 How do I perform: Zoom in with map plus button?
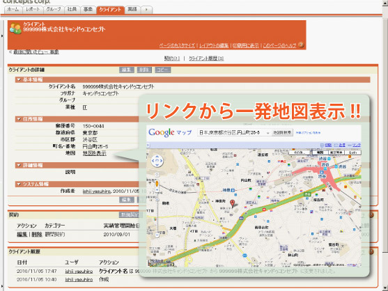click(157, 190)
